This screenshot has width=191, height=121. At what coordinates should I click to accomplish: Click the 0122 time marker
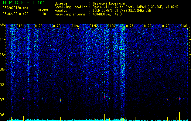[x=39, y=26]
